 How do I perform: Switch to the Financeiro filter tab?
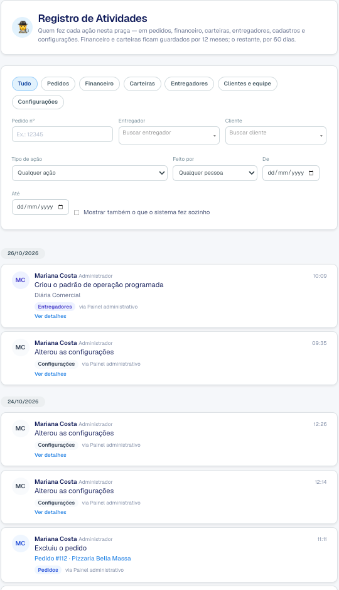pos(99,84)
